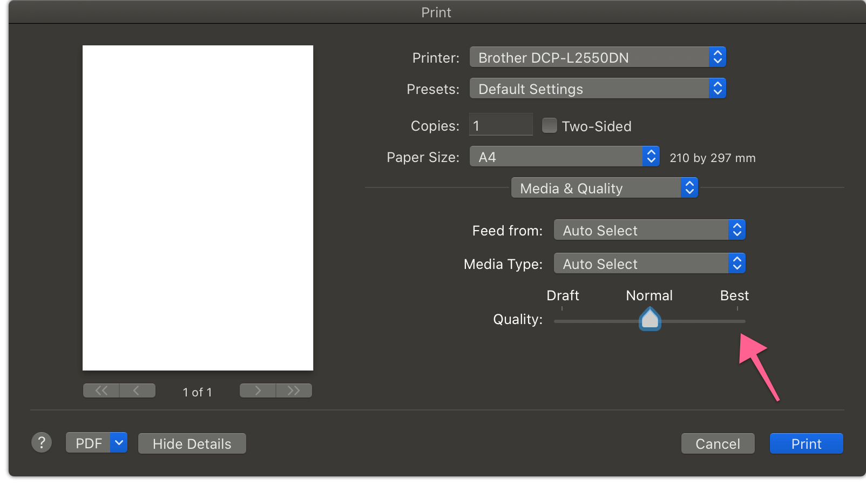Screen dimensions: 866x485
Task: Enable the Two-Sided checkbox
Action: pyautogui.click(x=549, y=125)
